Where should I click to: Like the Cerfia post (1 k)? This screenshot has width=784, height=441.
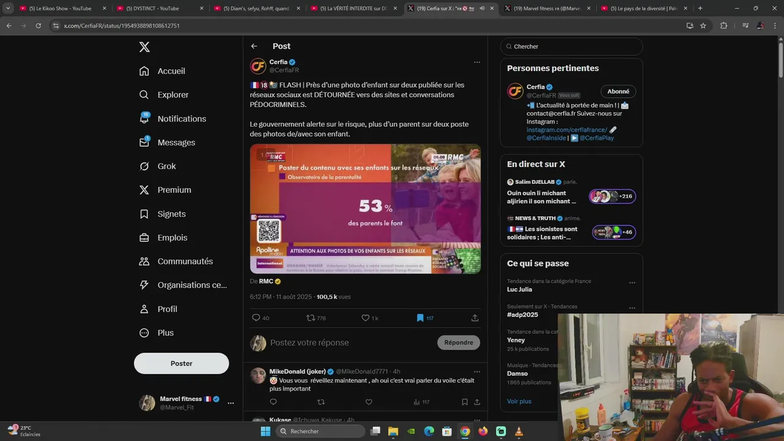370,318
